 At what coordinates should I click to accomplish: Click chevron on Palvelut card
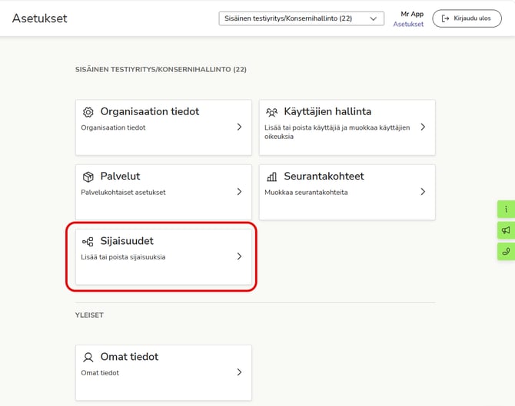pos(239,192)
